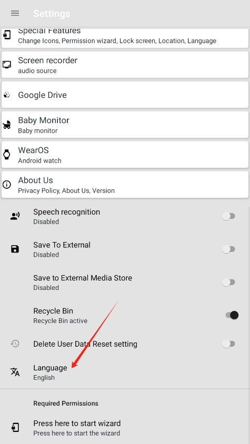250x444 pixels.
Task: Tap the Google Drive icon
Action: click(7, 95)
